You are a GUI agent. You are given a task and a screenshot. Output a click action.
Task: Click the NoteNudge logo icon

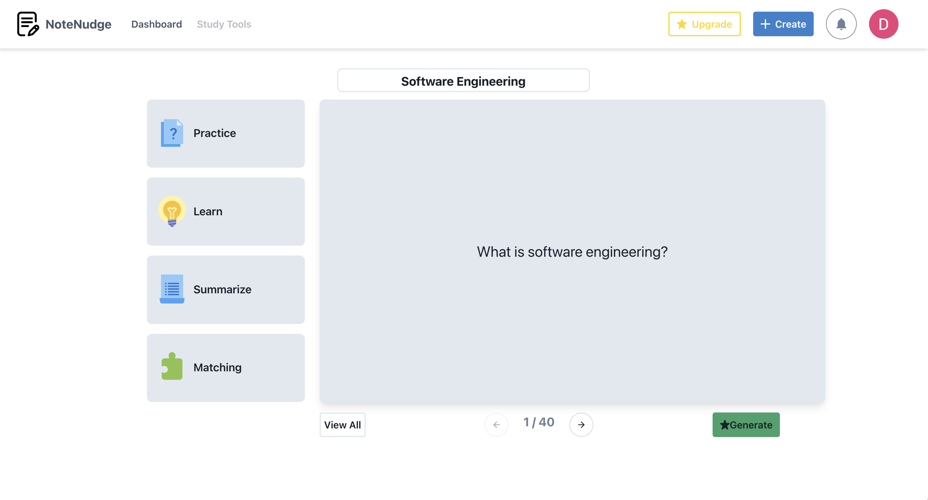coord(28,24)
